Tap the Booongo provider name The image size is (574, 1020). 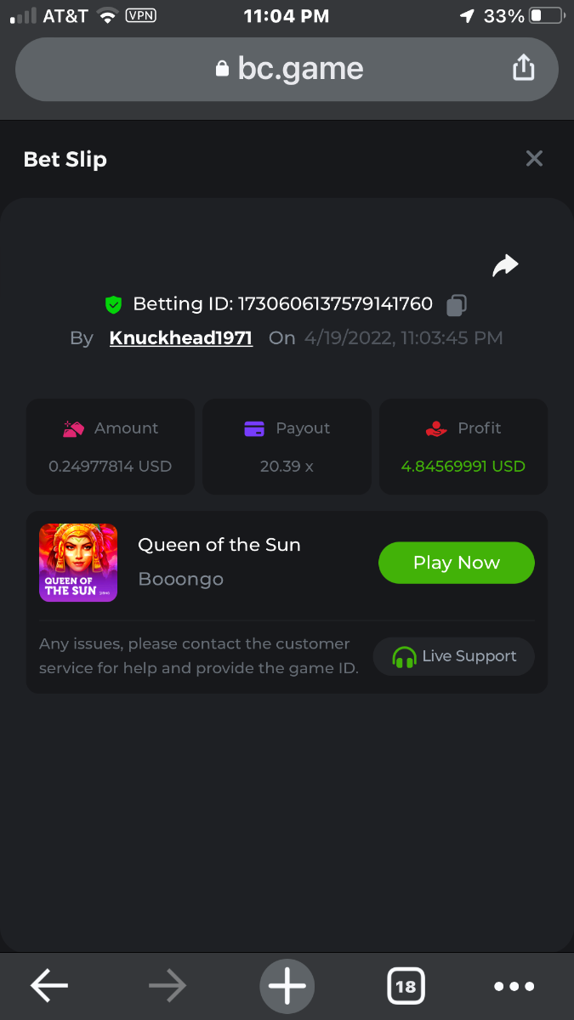click(181, 580)
